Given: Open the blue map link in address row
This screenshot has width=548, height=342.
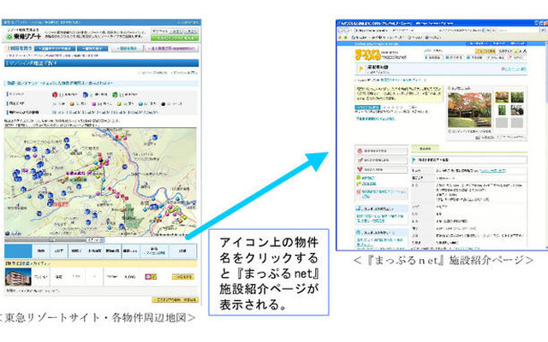Looking at the screenshot, I should pyautogui.click(x=492, y=171).
